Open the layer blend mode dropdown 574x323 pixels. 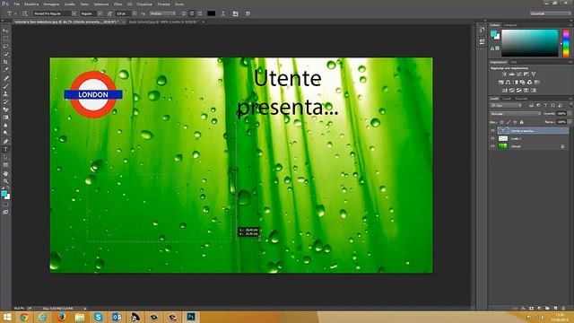515,114
